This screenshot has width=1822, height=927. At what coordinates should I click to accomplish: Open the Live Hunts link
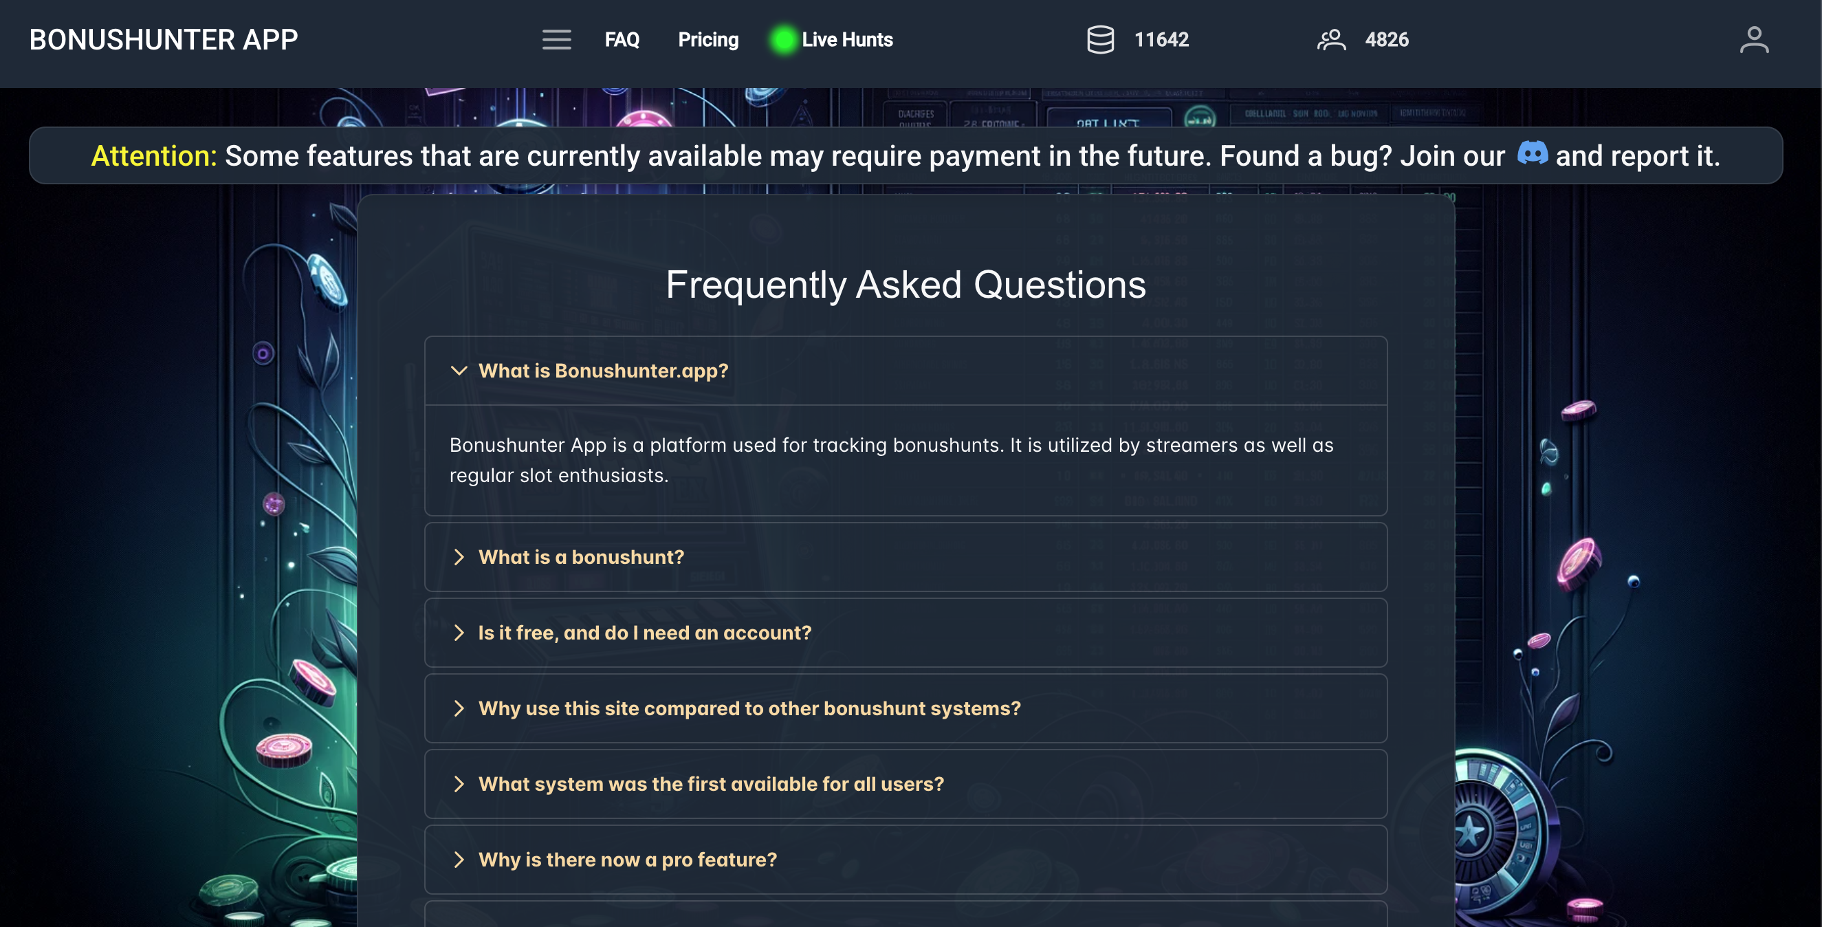[x=846, y=40]
